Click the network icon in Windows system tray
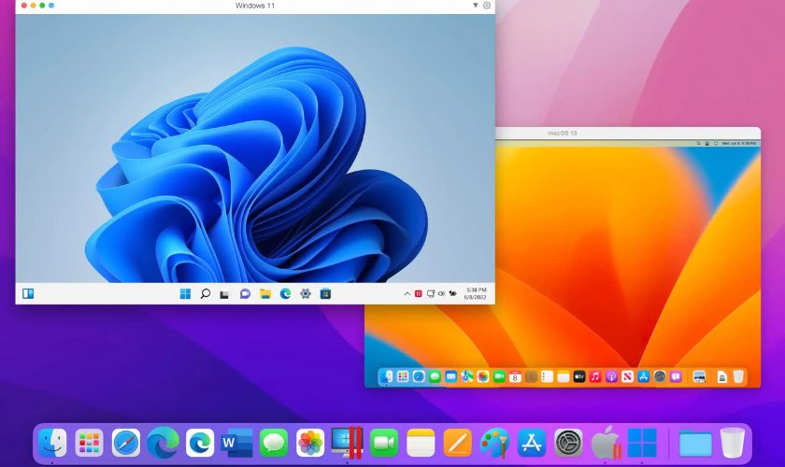 [431, 294]
